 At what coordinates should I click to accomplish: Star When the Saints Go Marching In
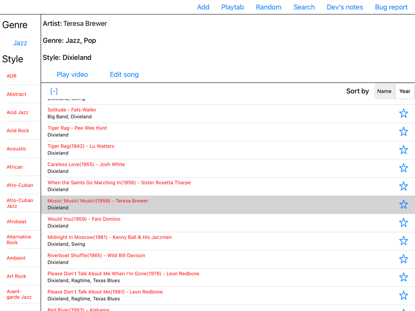click(403, 186)
